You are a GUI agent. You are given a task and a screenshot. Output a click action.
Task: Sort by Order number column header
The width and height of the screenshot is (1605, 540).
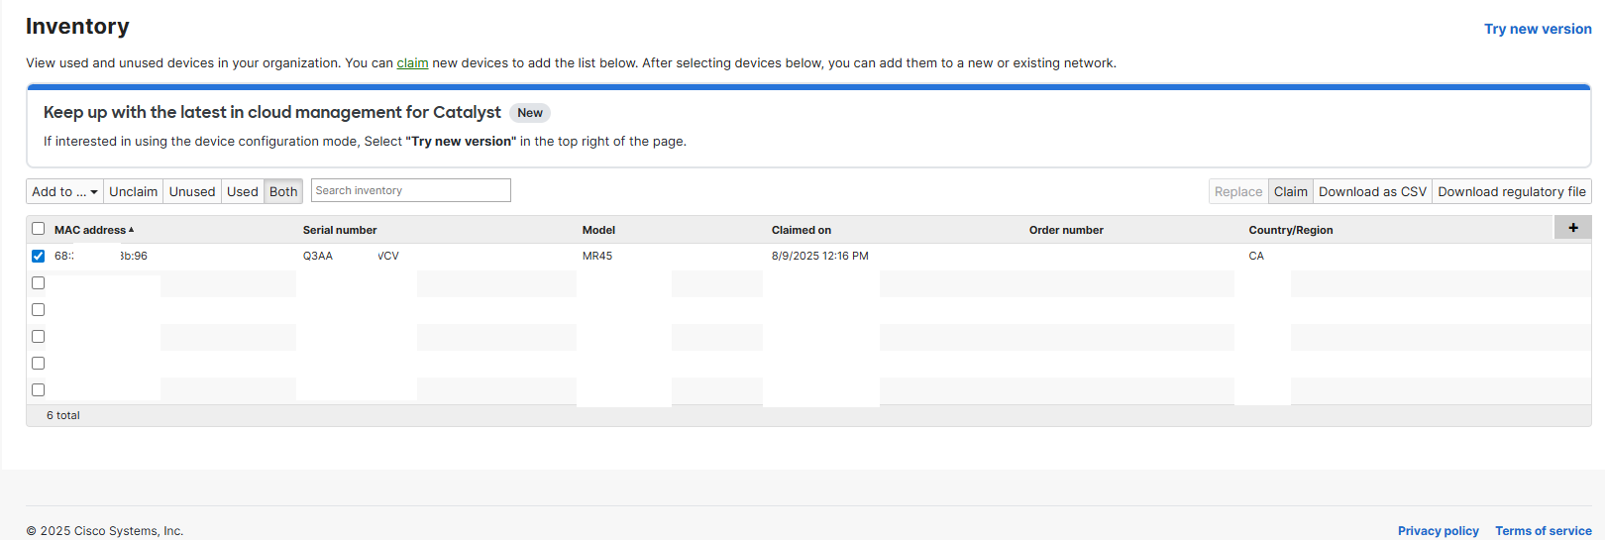click(1066, 230)
